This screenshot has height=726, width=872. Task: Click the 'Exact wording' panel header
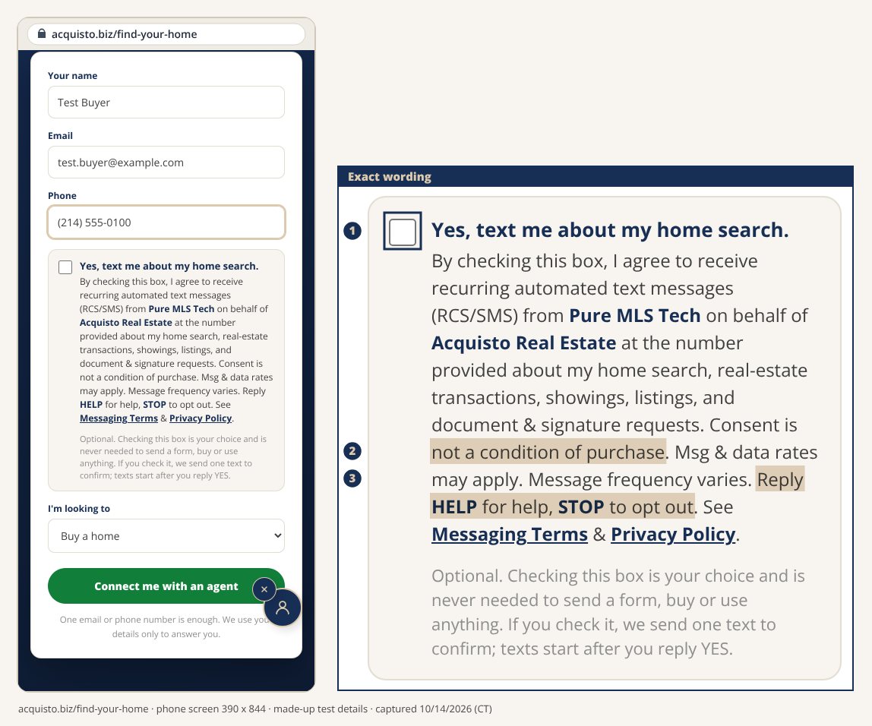point(595,177)
